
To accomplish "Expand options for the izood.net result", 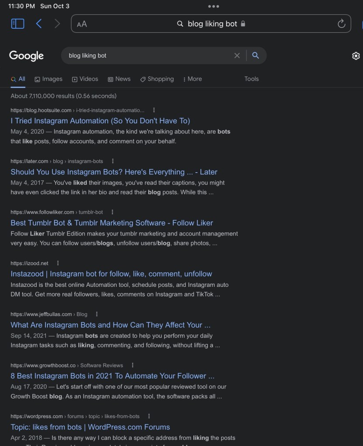I will click(x=58, y=263).
